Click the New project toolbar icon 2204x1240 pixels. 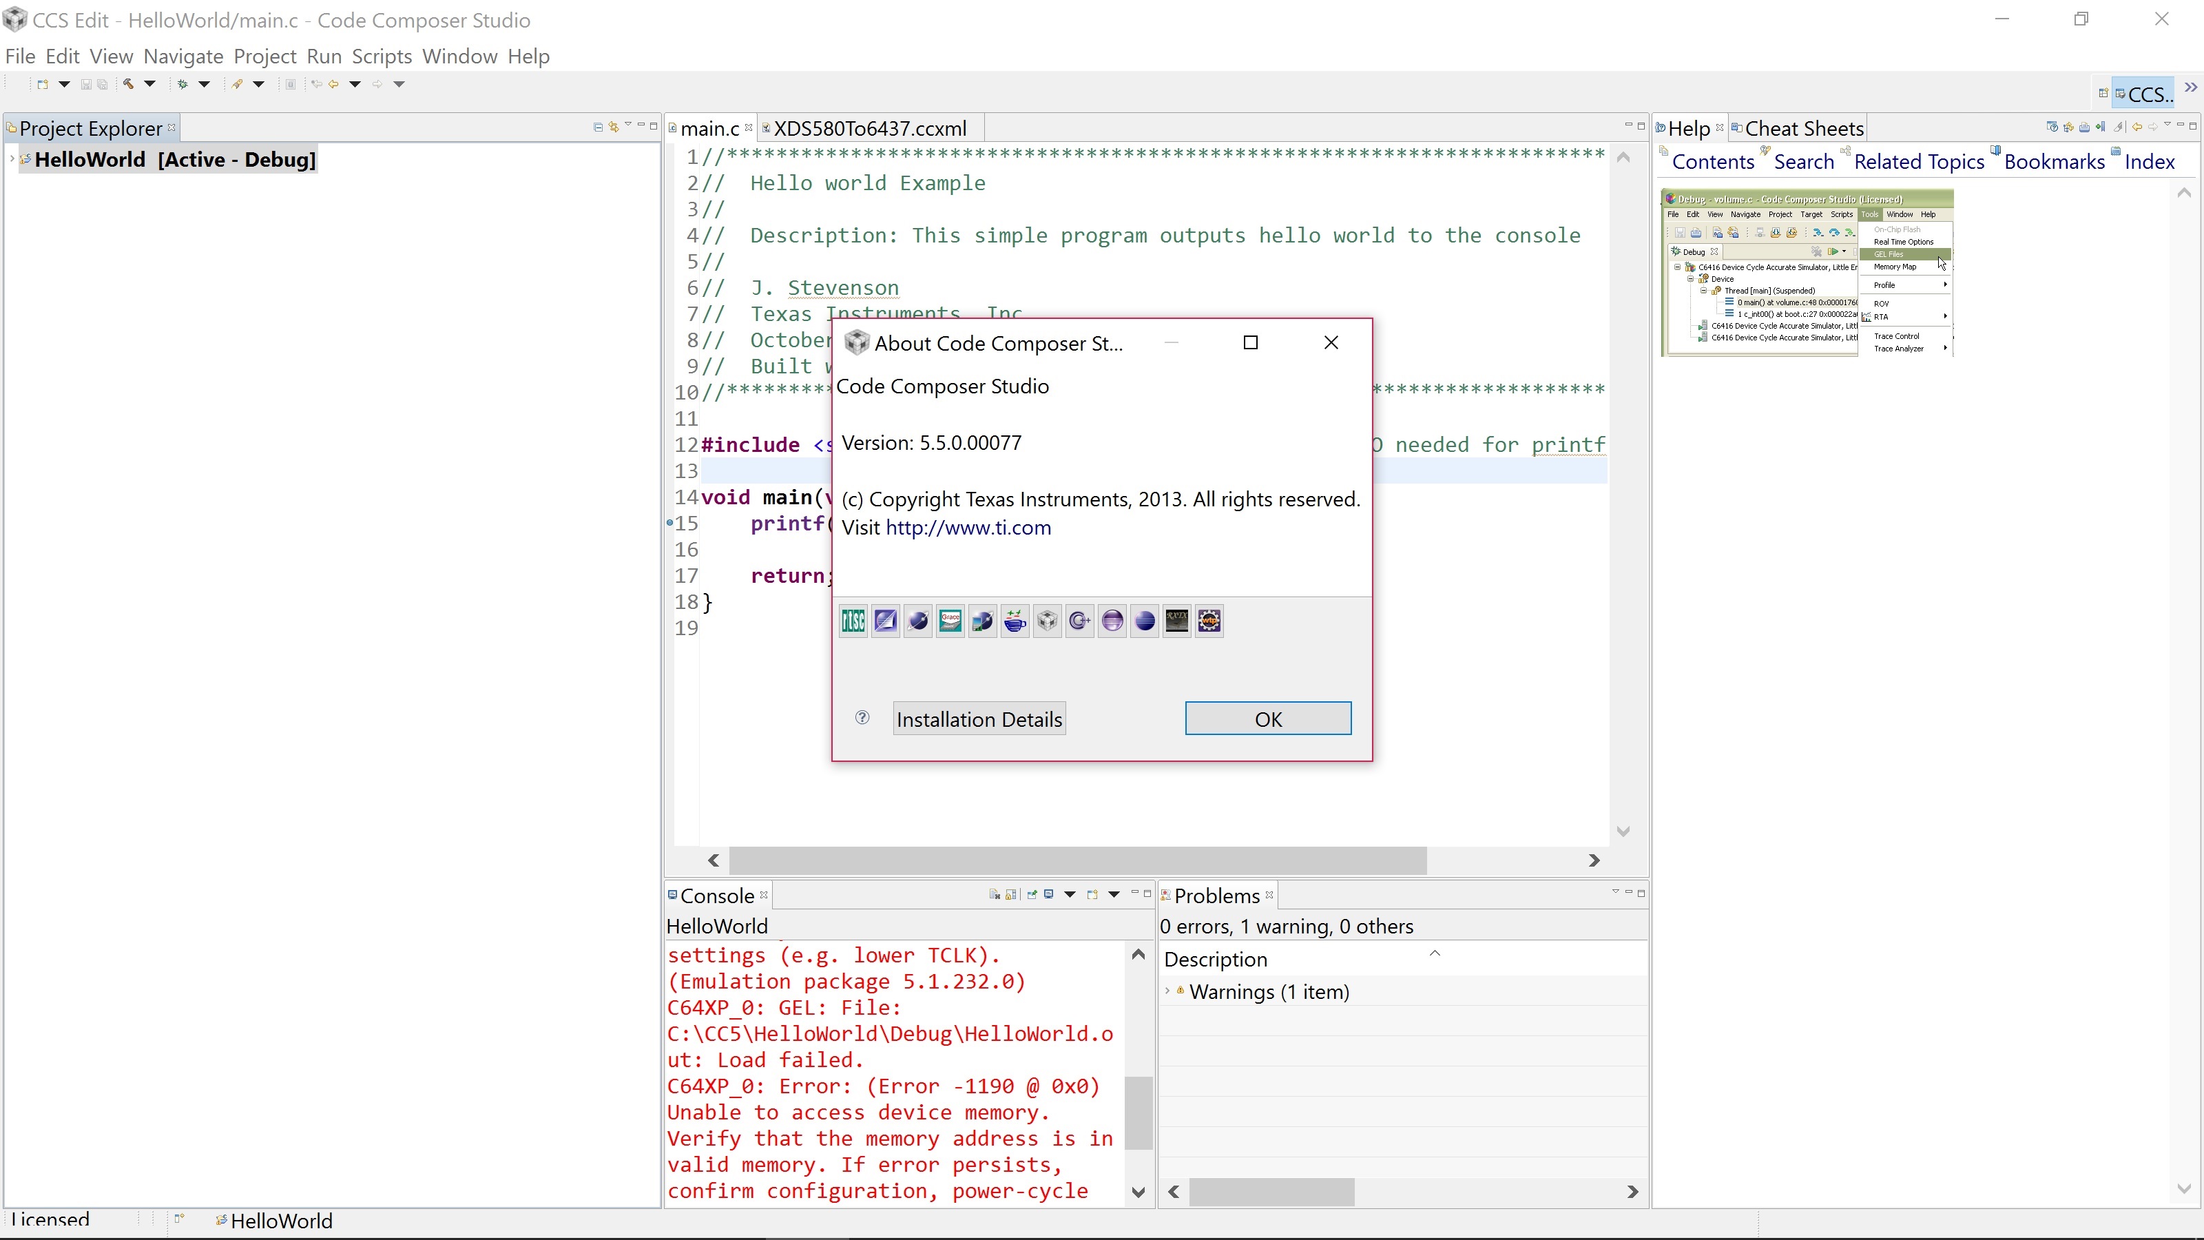[x=42, y=84]
